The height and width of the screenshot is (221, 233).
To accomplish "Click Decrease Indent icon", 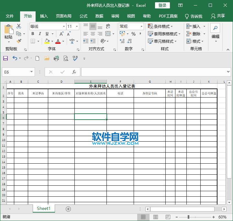I will pyautogui.click(x=86, y=41).
